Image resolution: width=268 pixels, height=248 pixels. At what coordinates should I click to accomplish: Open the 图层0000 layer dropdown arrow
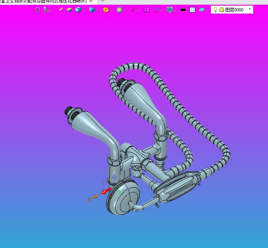(x=250, y=9)
